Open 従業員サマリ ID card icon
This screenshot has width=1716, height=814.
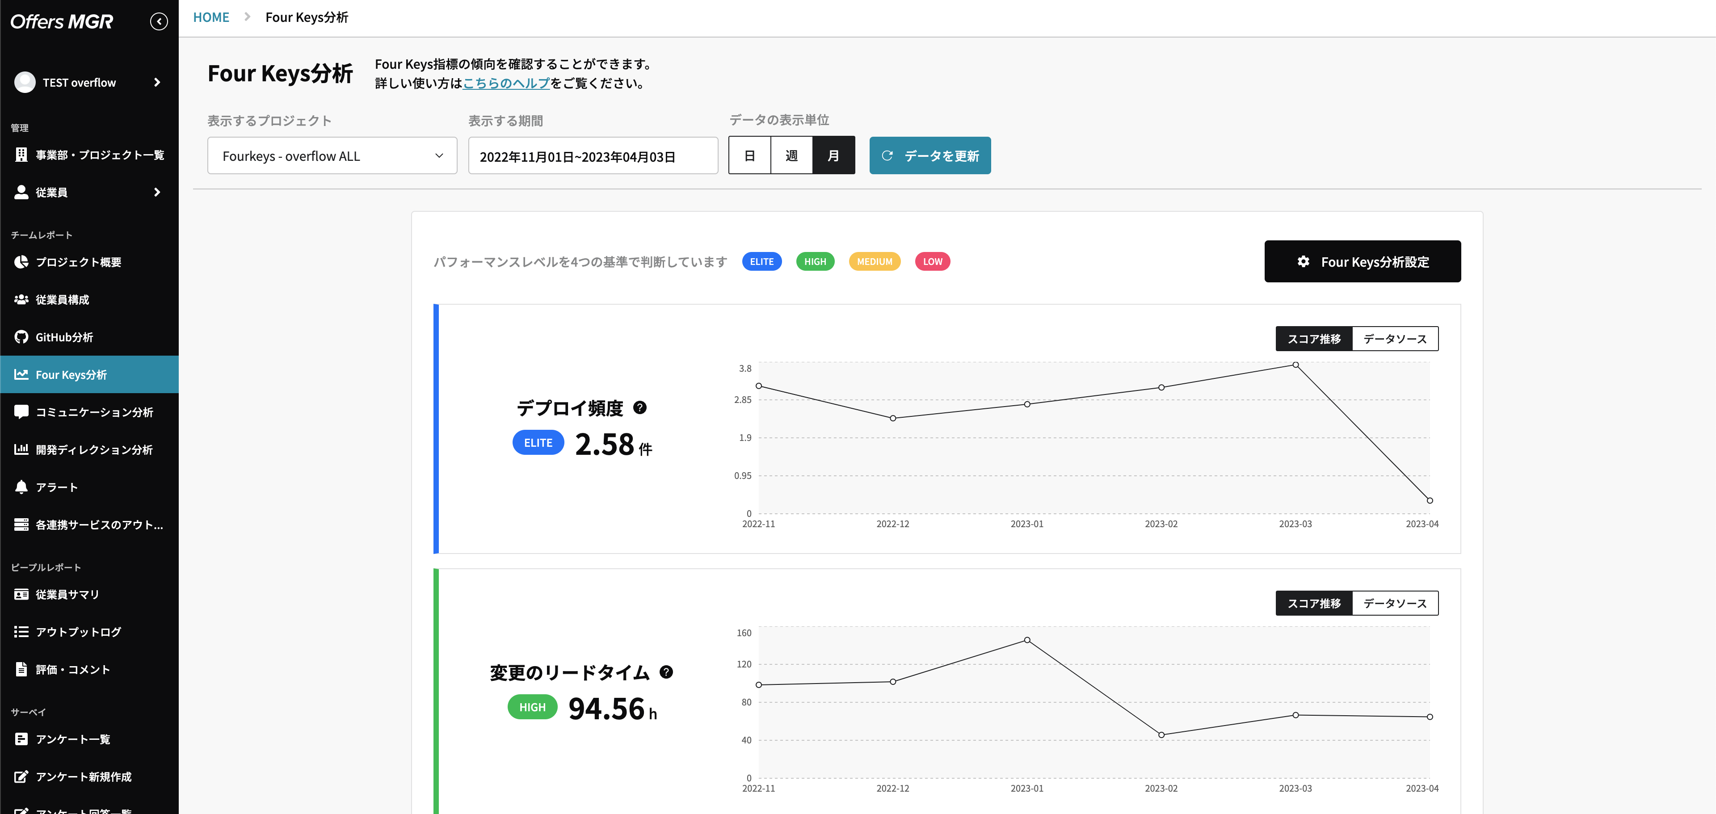click(21, 594)
